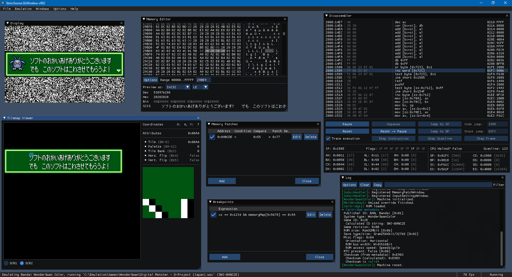This screenshot has height=277, width=512.
Task: Click the highlighted disassembly row 2000:1505
Action: (x=405, y=71)
